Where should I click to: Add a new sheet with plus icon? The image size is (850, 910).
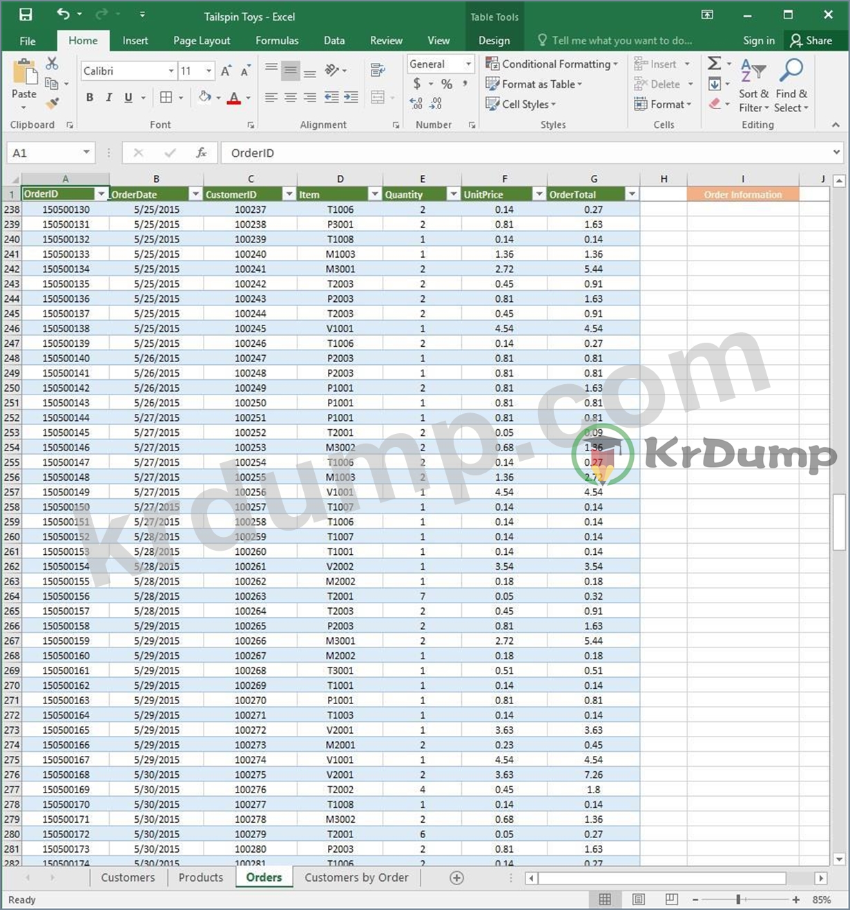(x=456, y=878)
